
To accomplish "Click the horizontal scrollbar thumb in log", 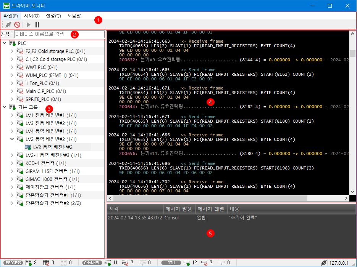I will pyautogui.click(x=210, y=198).
